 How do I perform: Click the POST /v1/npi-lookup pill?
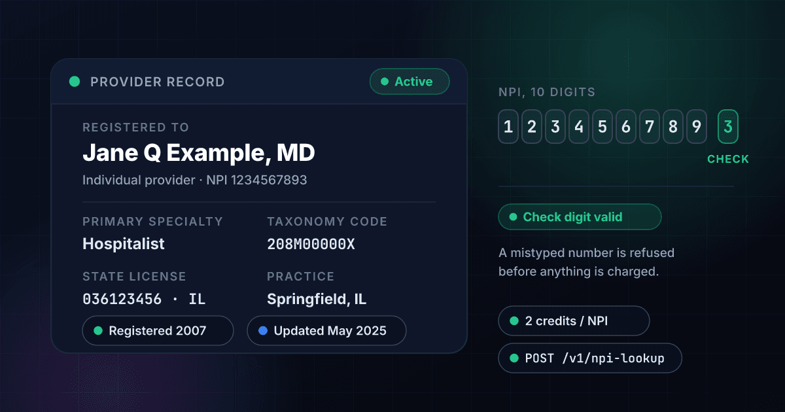tap(590, 358)
